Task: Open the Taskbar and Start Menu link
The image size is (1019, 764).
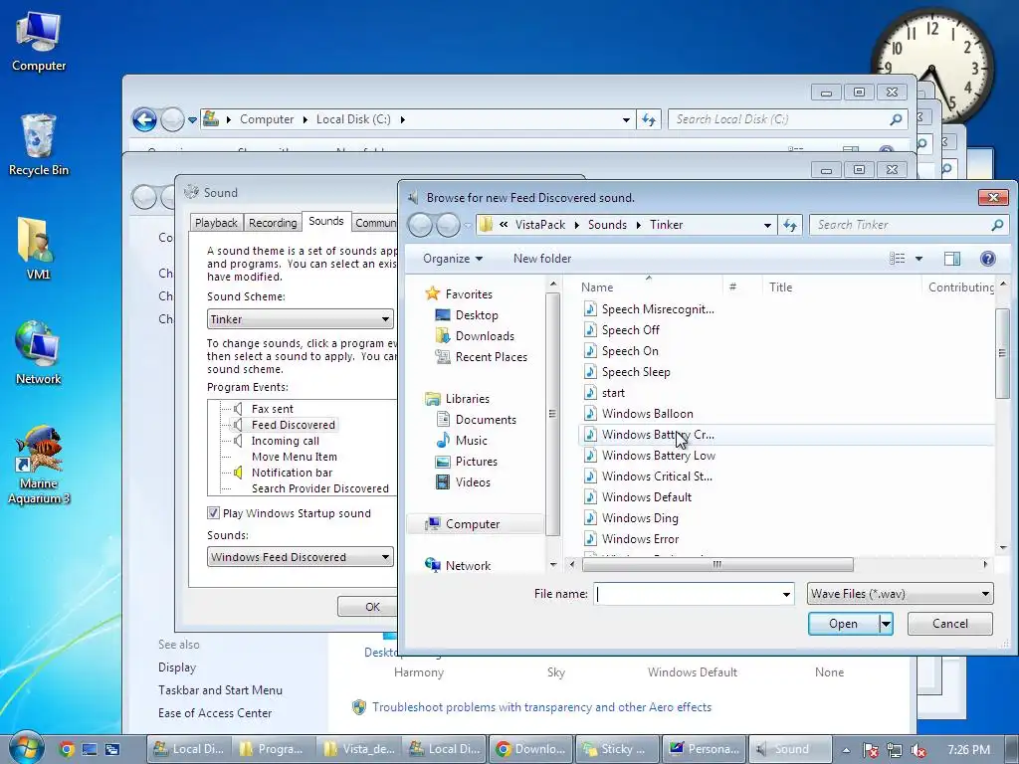Action: coord(220,690)
